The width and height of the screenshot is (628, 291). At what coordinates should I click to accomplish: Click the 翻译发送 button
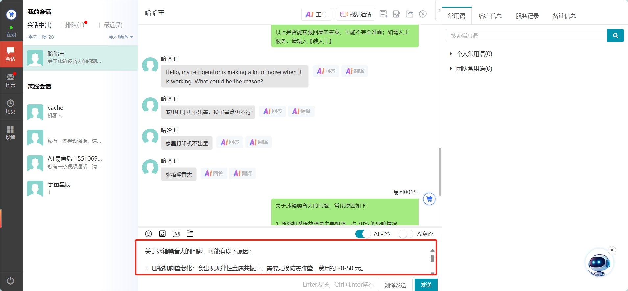[x=395, y=285]
